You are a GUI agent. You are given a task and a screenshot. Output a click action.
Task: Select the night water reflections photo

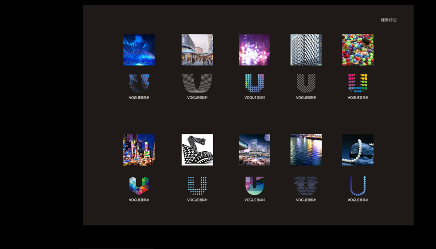click(306, 150)
